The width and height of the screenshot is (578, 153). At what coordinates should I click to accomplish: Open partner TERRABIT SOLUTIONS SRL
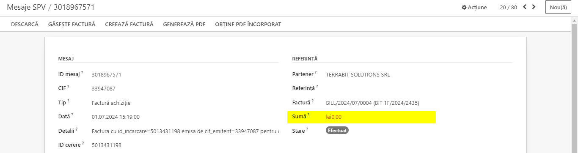358,74
